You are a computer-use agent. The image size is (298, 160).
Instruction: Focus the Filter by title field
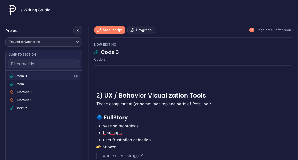coord(44,64)
